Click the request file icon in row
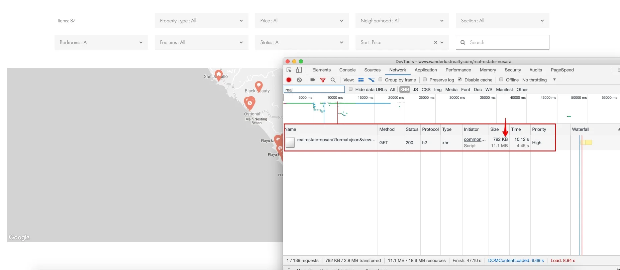This screenshot has height=270, width=620. coord(290,143)
